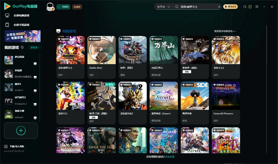Open the Farworld Pioneers game card
Screen dimensions: 278x164
226,103
